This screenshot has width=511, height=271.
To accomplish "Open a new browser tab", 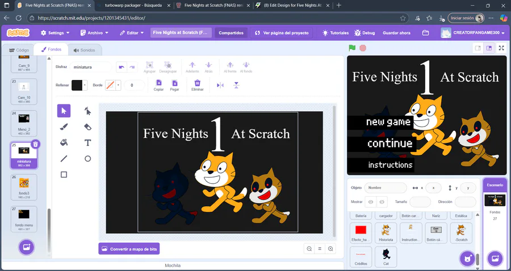I will pos(339,6).
